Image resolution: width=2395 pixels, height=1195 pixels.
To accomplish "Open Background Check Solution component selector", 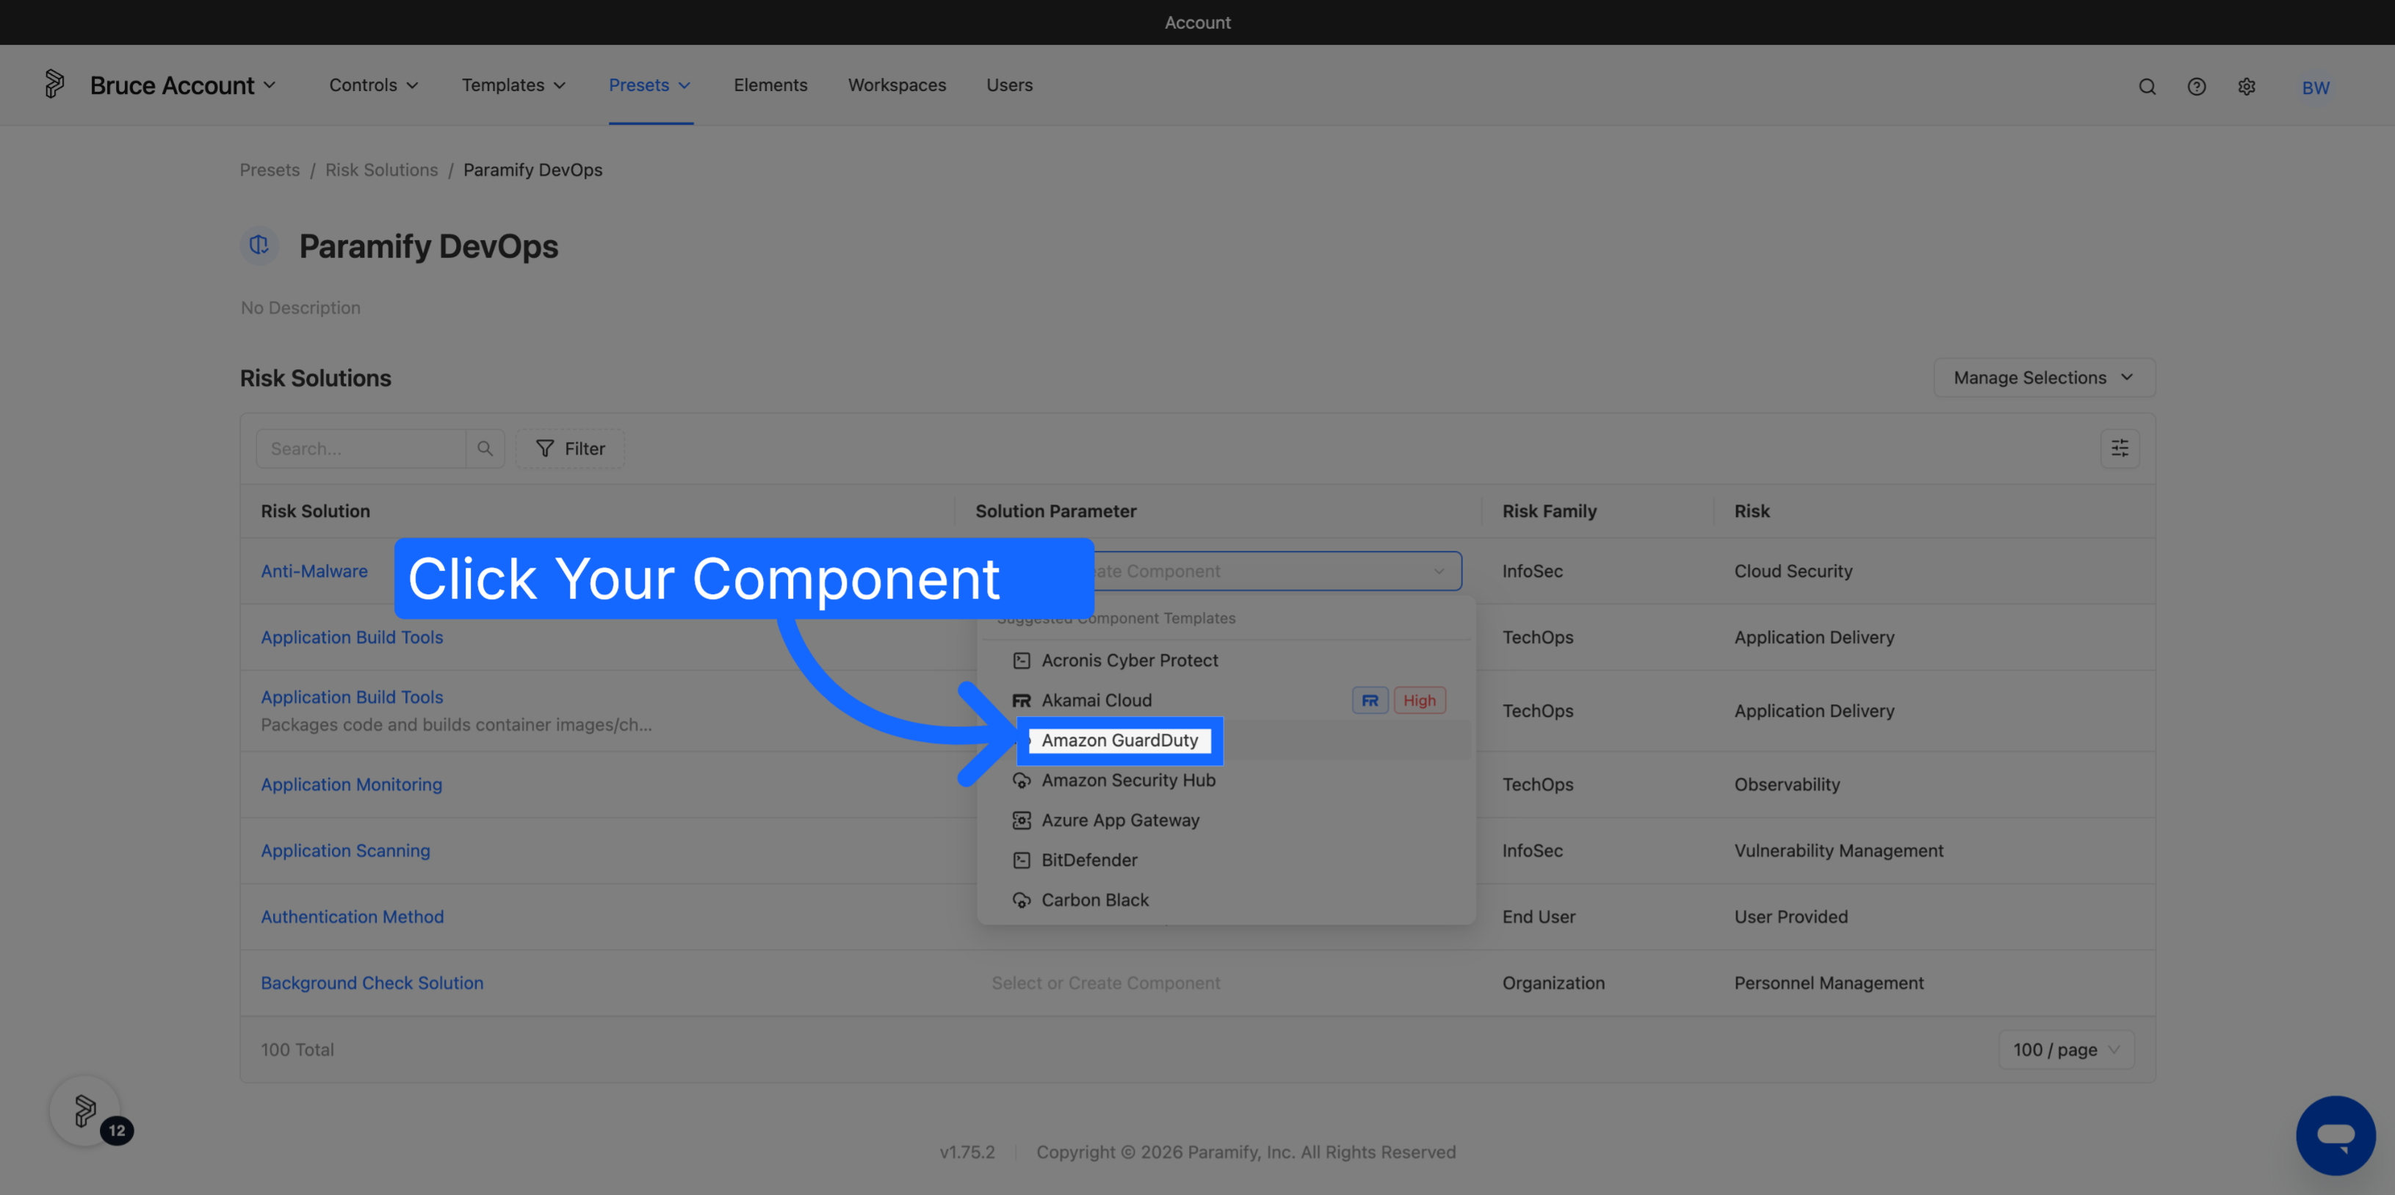I will point(1218,983).
